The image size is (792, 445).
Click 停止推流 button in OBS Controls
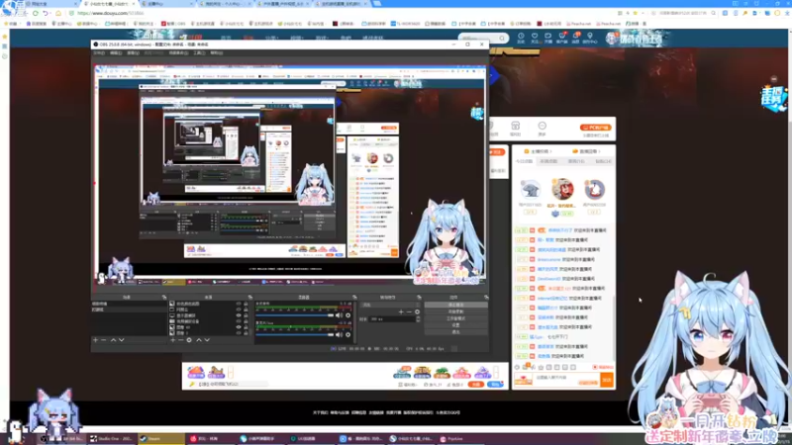pos(456,305)
